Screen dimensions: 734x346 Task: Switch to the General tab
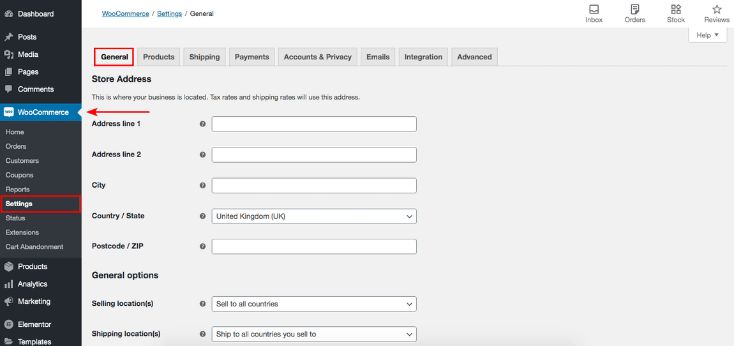tap(114, 57)
